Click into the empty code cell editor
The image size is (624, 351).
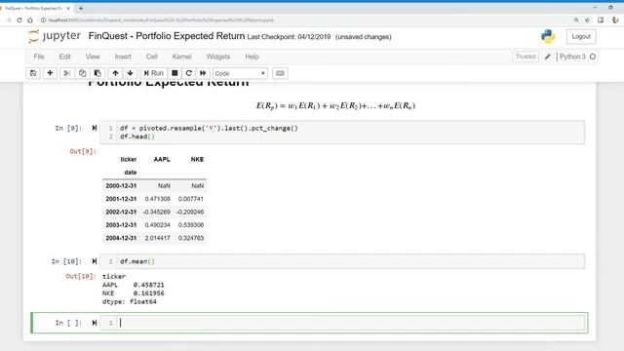point(351,323)
